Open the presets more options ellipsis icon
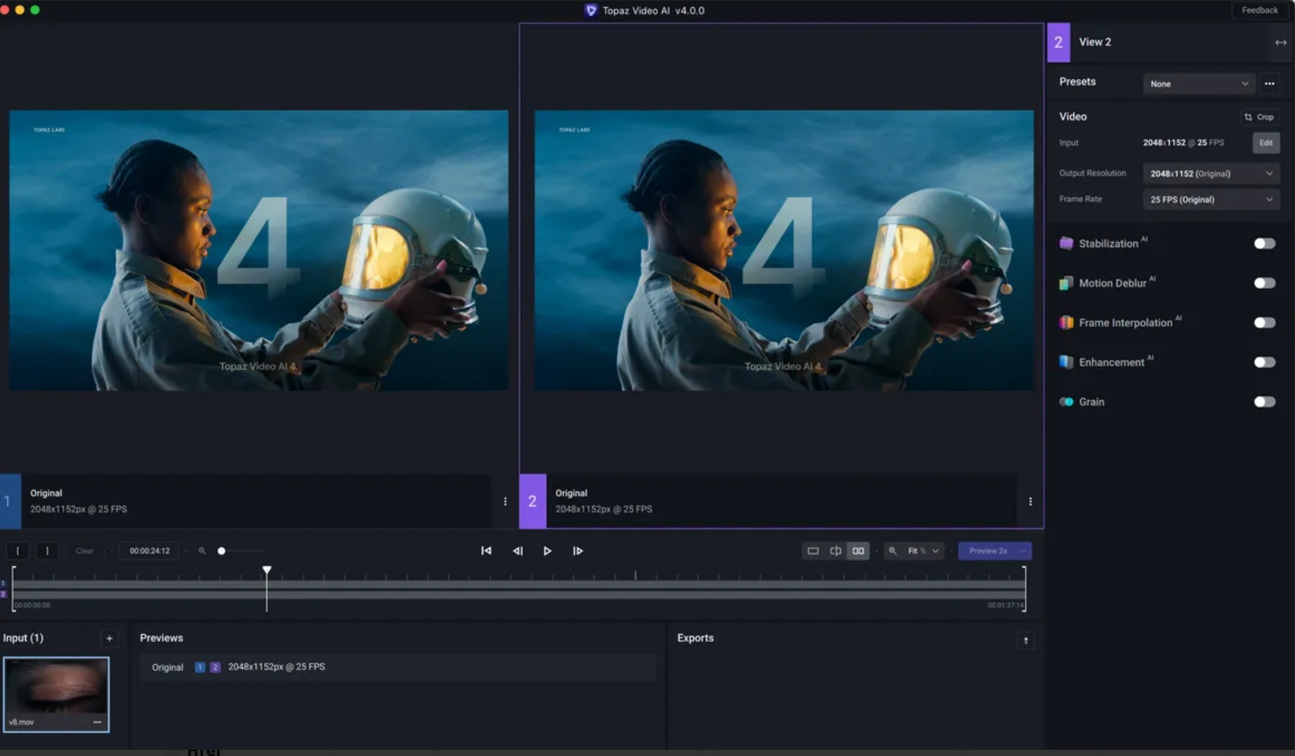Screen dimensions: 1295x756 click(x=1269, y=84)
